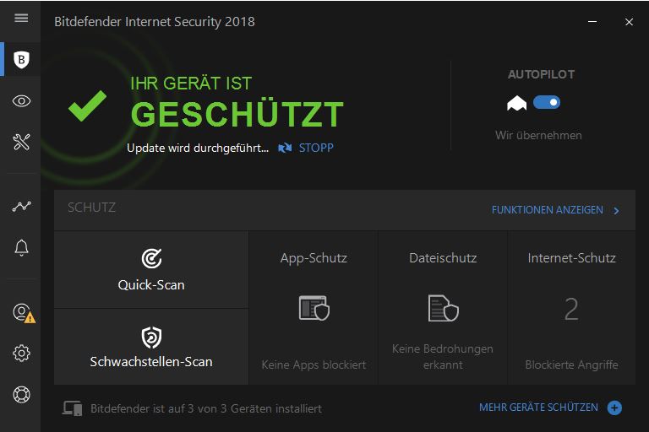This screenshot has width=649, height=432.
Task: Open settings via the gear icon
Action: [x=22, y=354]
